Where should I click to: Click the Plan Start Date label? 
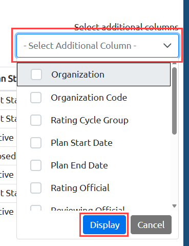click(81, 143)
